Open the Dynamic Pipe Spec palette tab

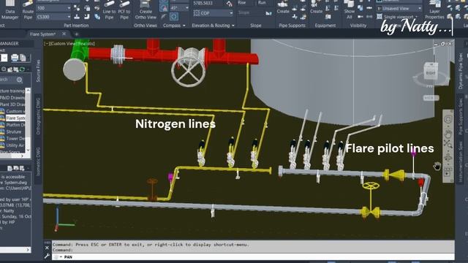pos(461,71)
